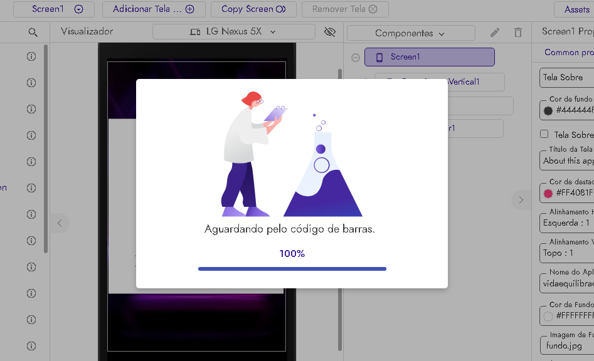594x361 pixels.
Task: Toggle hidden components eye icon in viewer
Action: tap(330, 32)
